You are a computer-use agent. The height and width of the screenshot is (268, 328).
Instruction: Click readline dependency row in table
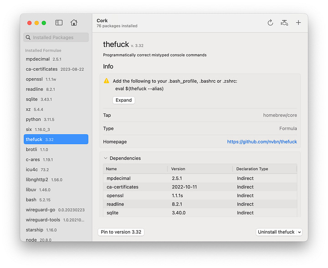(200, 204)
